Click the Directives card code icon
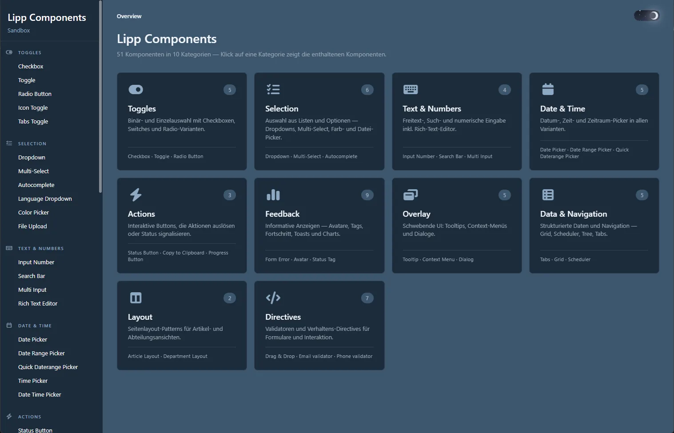Screen dimensions: 674x433 [273, 298]
